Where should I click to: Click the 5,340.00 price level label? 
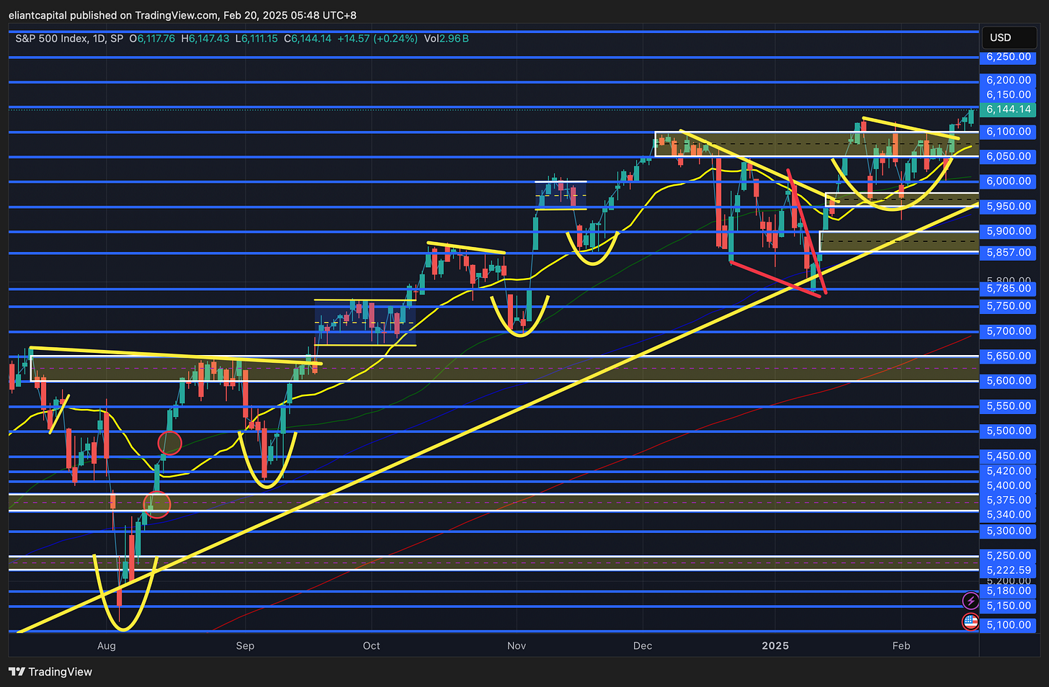[1009, 515]
